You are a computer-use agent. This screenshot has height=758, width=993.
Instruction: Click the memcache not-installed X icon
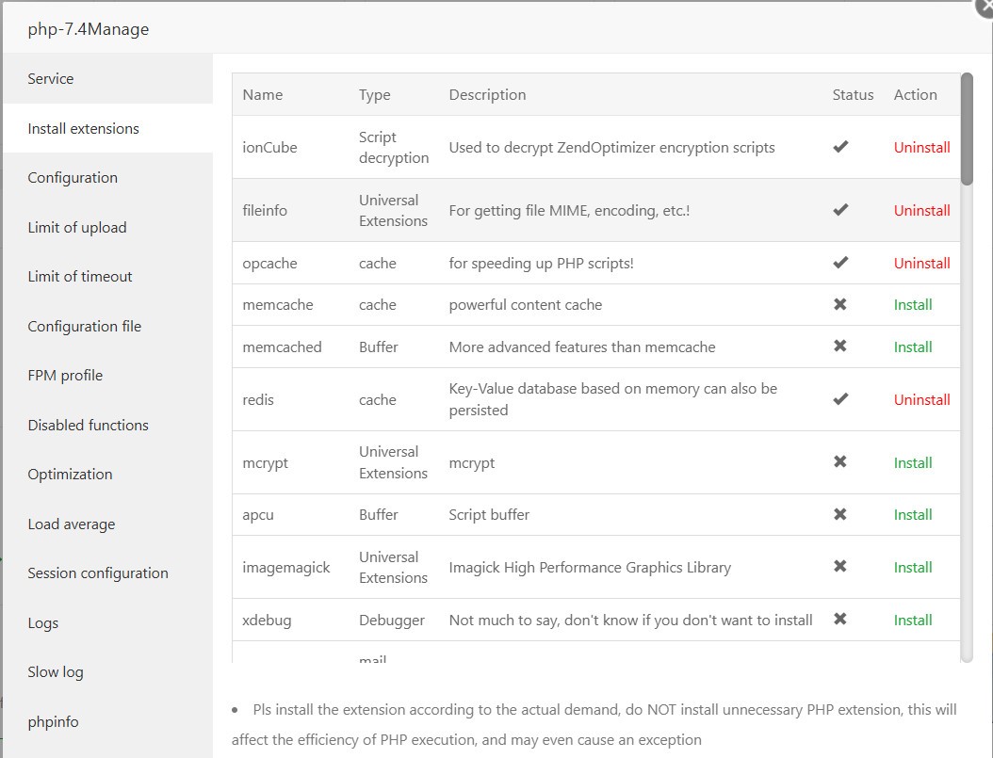click(840, 304)
